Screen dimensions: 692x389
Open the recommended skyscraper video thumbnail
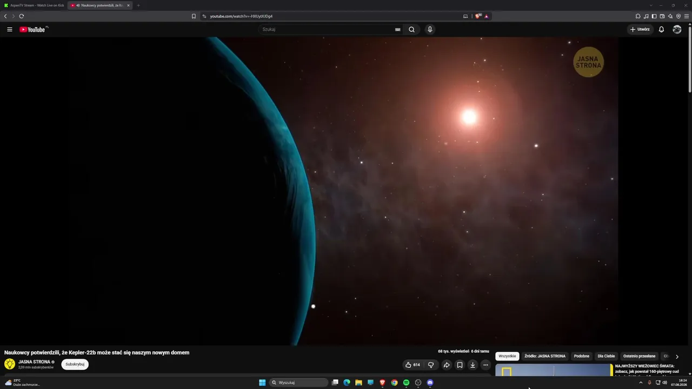coord(554,370)
